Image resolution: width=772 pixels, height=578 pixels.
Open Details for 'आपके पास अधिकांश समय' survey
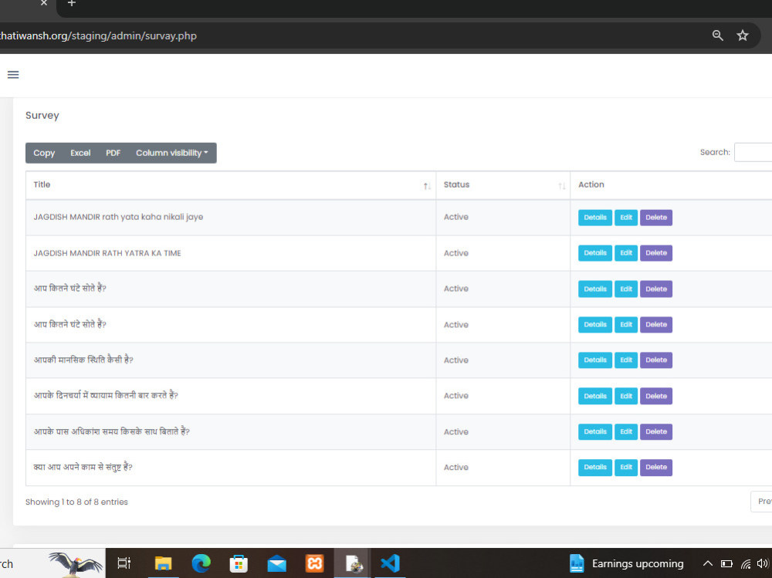point(594,432)
